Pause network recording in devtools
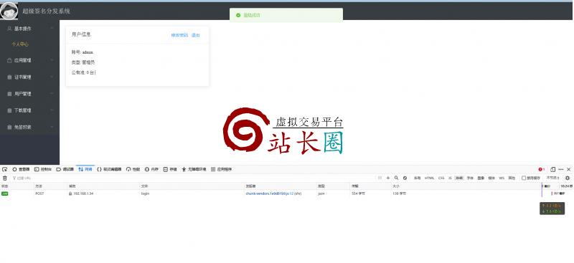574x263 pixels. click(380, 178)
